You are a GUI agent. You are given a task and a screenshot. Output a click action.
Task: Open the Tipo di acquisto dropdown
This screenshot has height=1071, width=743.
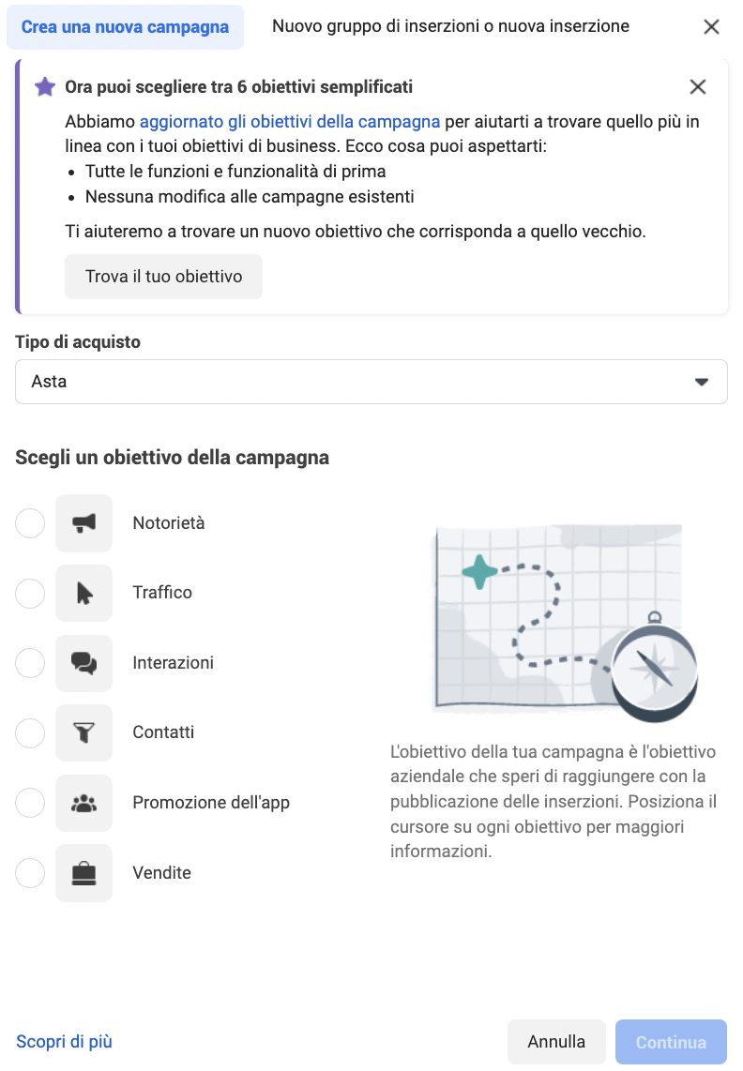(371, 382)
